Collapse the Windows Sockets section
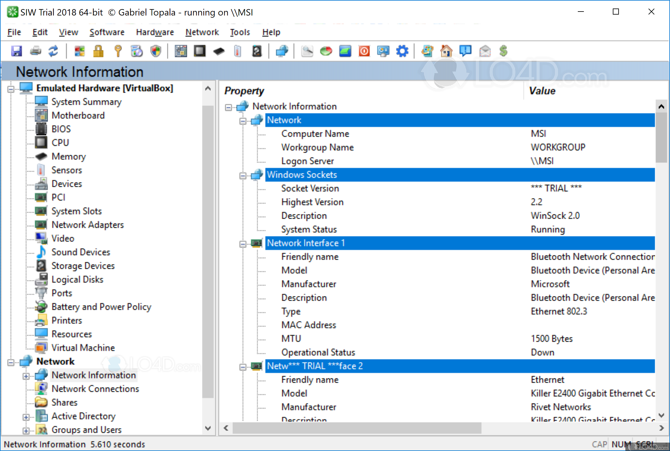The image size is (670, 451). (243, 176)
